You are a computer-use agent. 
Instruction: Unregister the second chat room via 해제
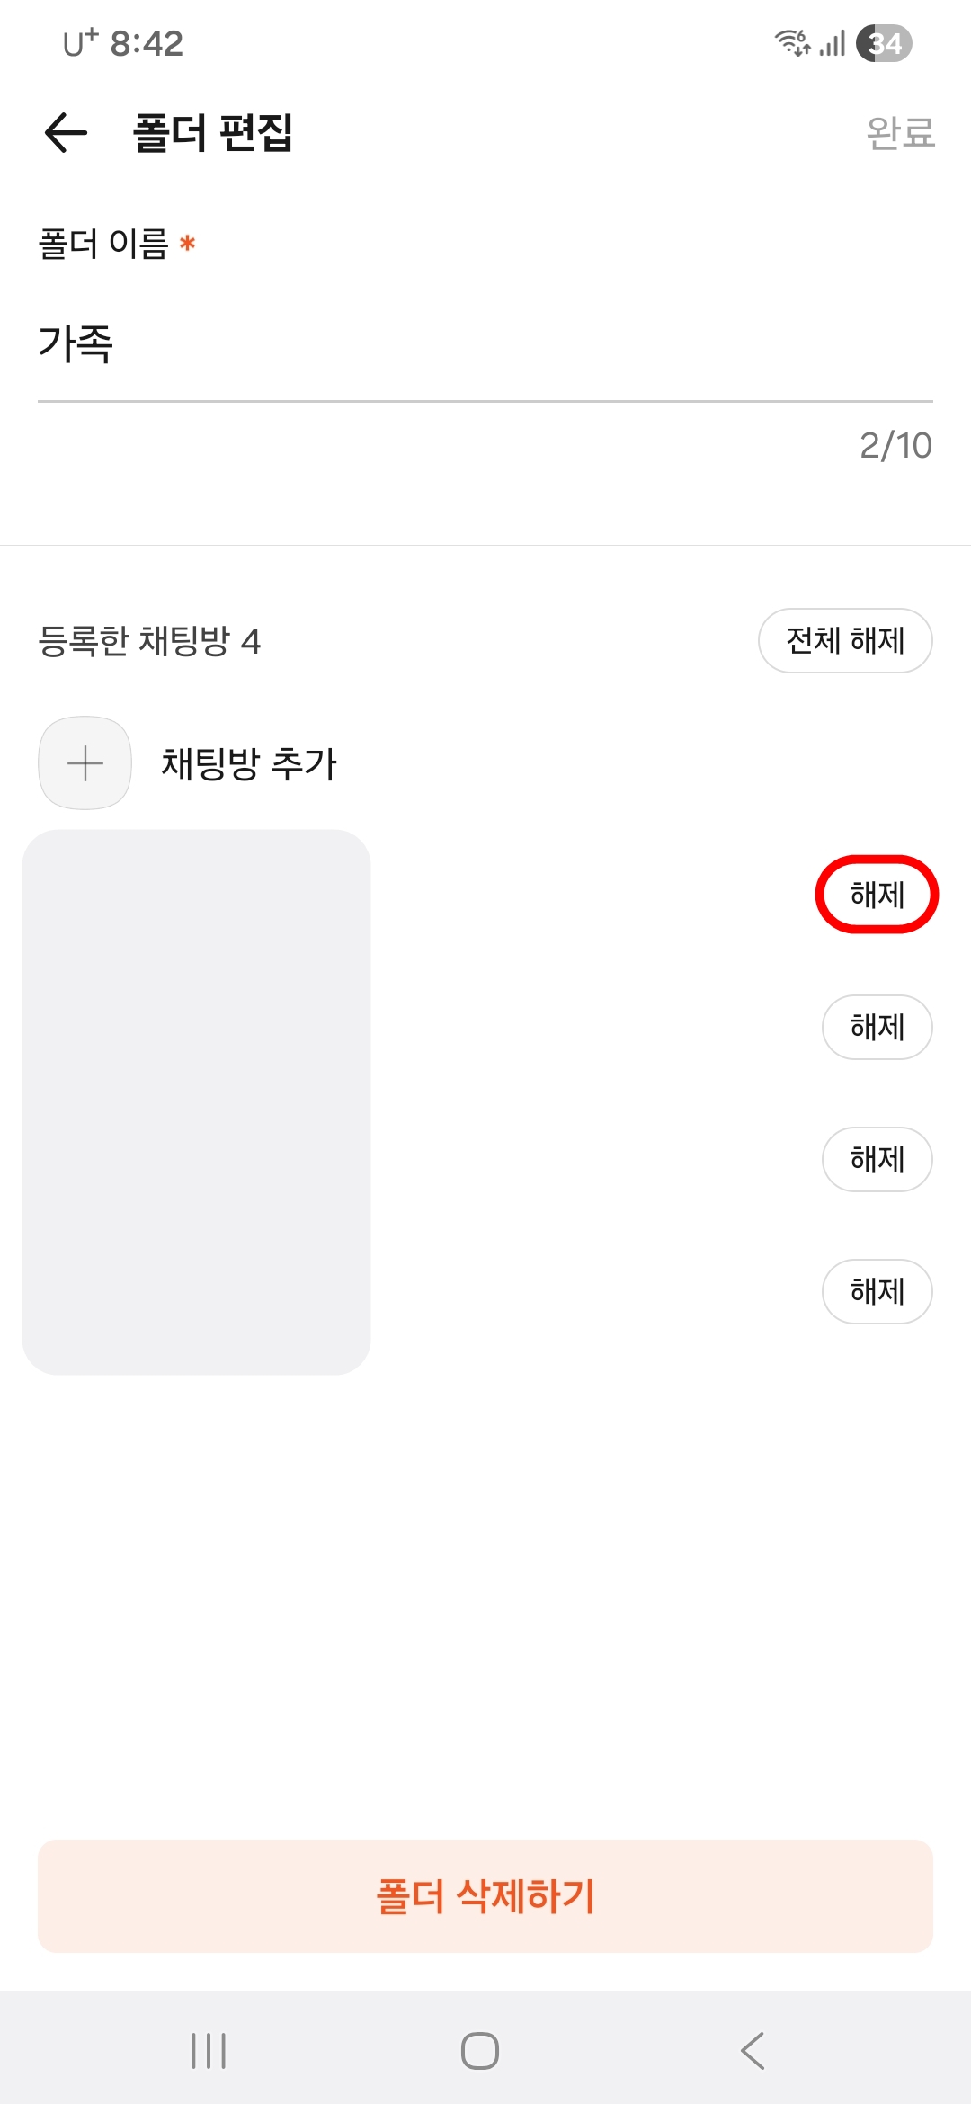coord(877,1027)
